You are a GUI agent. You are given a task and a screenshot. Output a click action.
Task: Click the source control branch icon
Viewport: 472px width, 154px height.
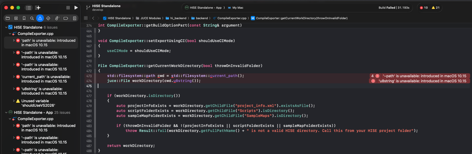88,8
